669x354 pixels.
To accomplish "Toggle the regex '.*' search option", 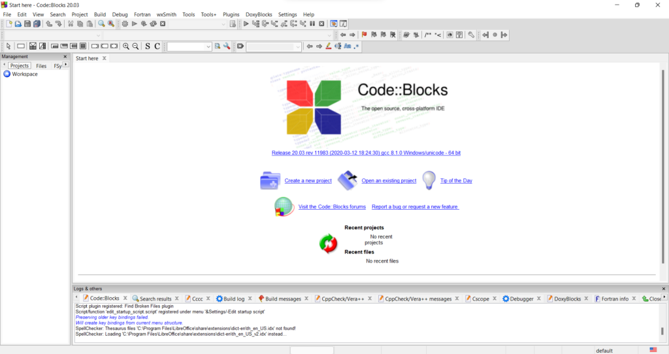I will point(357,46).
